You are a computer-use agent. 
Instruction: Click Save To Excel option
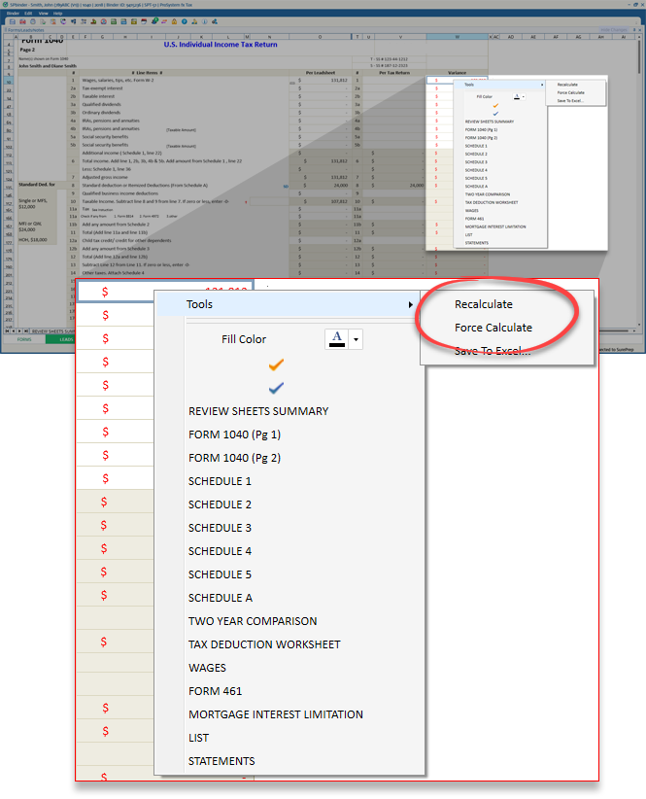tap(493, 351)
